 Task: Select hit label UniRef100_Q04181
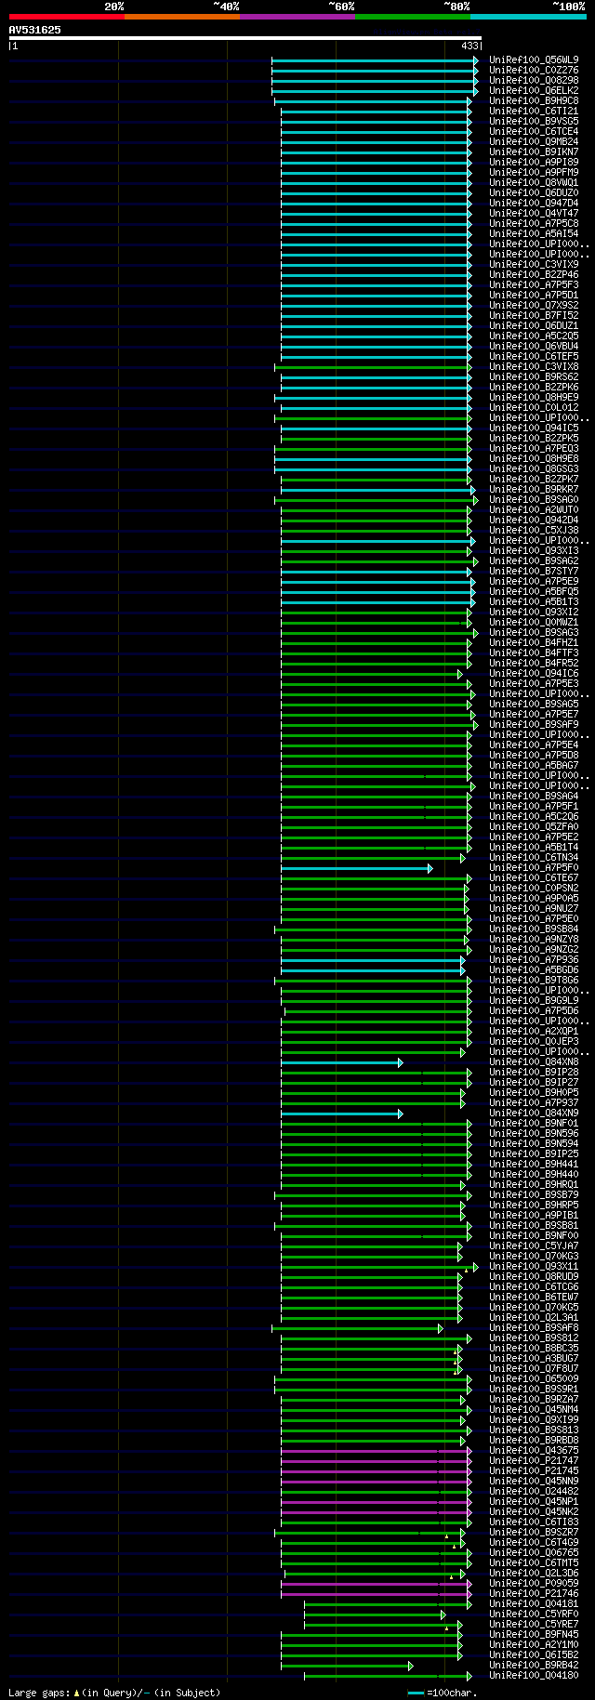534,1604
